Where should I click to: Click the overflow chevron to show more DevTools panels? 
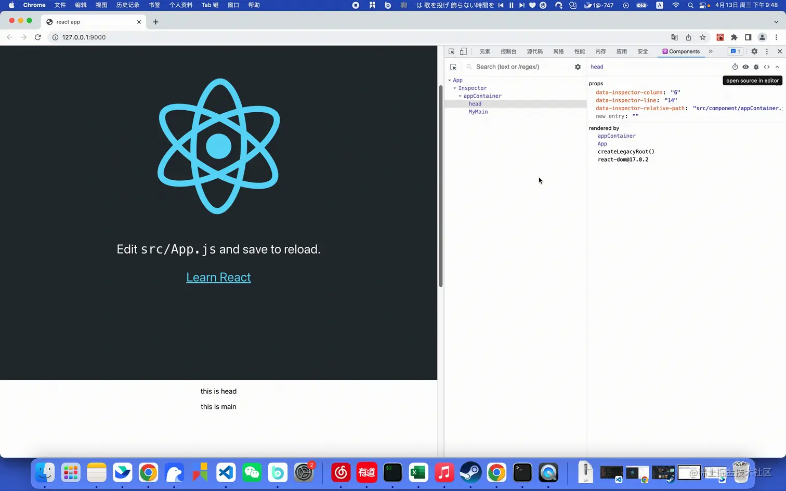pyautogui.click(x=711, y=51)
